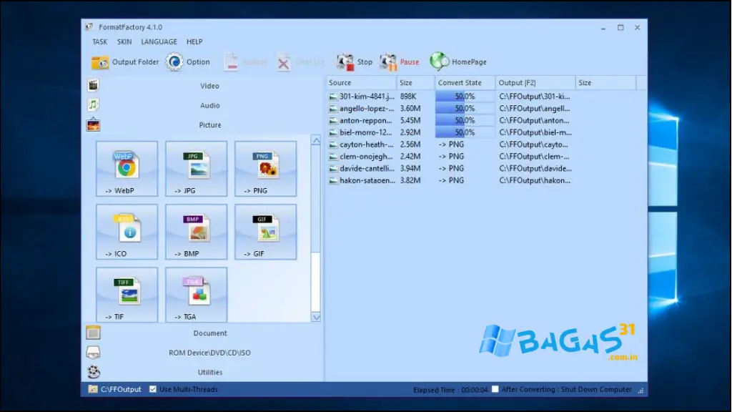Screen dimensions: 732x412
Task: Expand the Document section
Action: pyautogui.click(x=209, y=333)
